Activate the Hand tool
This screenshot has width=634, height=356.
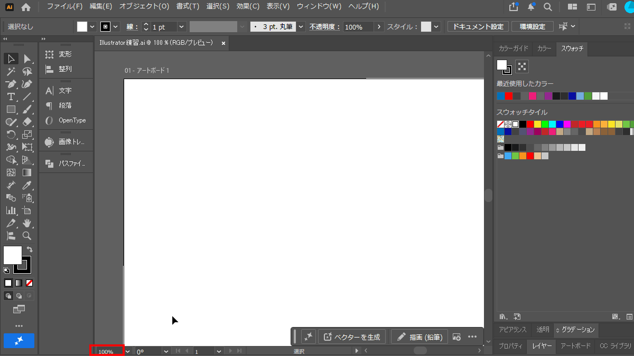click(27, 223)
